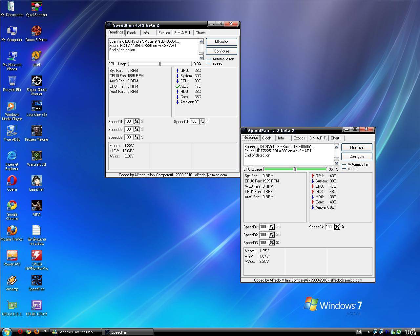Click Minimize button in upper SpeedFan window

(221, 42)
